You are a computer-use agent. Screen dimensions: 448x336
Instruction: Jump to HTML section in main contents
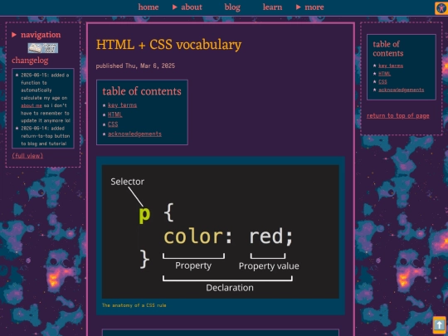pos(115,114)
